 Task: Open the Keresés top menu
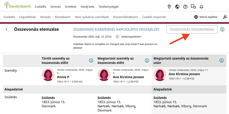56,7
